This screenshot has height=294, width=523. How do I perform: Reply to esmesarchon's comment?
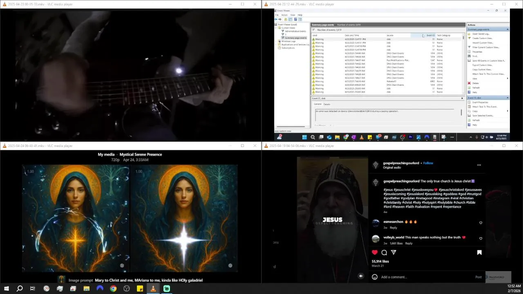click(393, 227)
